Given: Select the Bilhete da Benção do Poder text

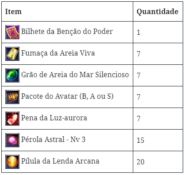Looking at the screenshot, I should coord(67,31).
